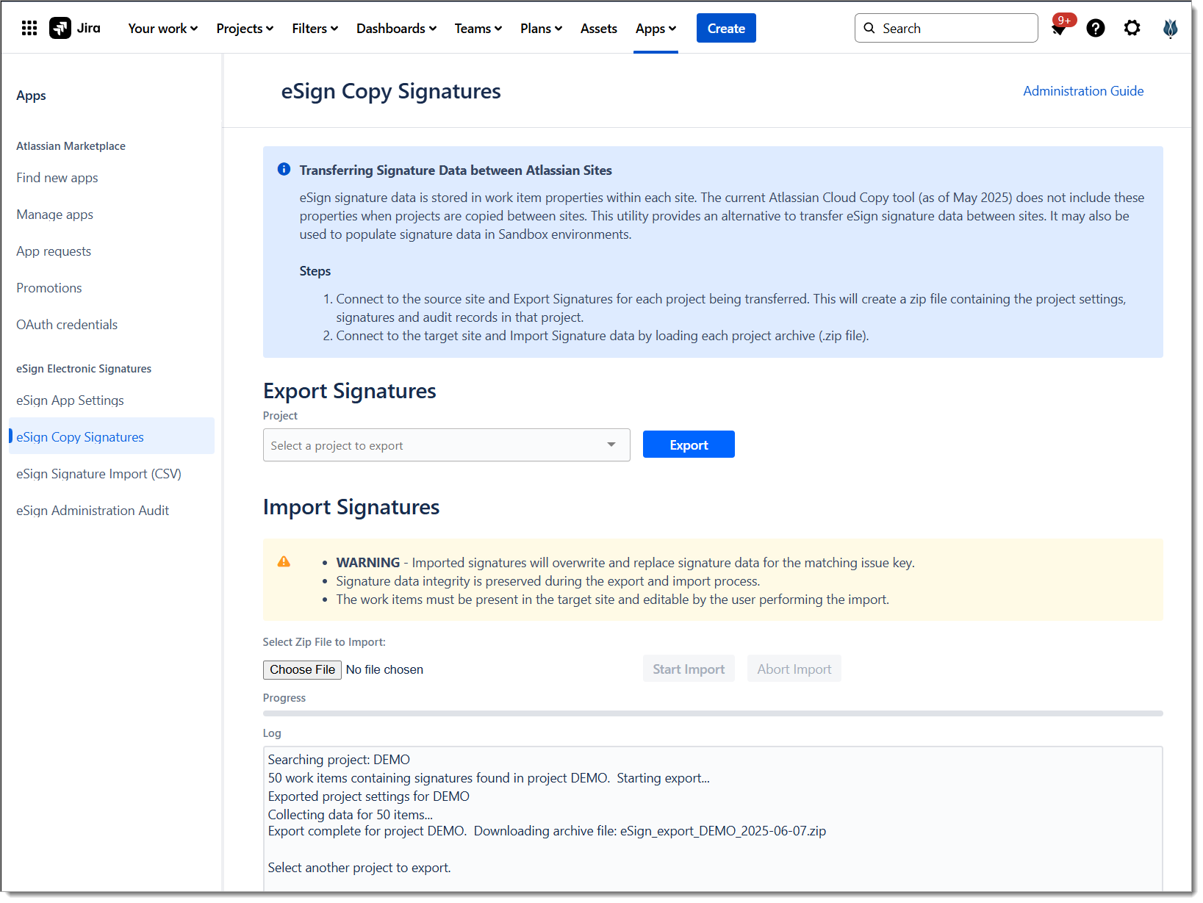
Task: Open the user profile avatar
Action: pos(1170,29)
